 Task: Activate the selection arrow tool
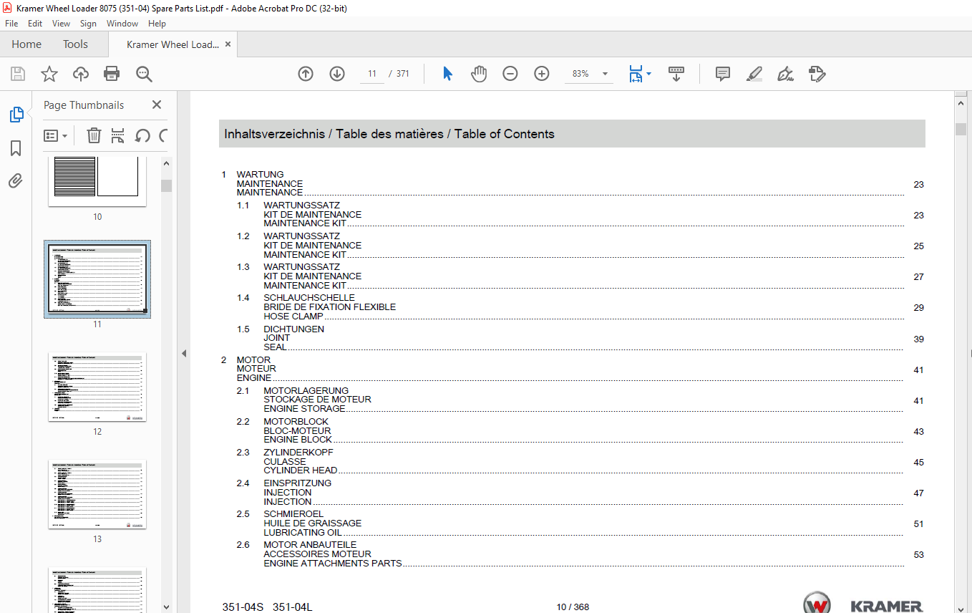coord(447,74)
